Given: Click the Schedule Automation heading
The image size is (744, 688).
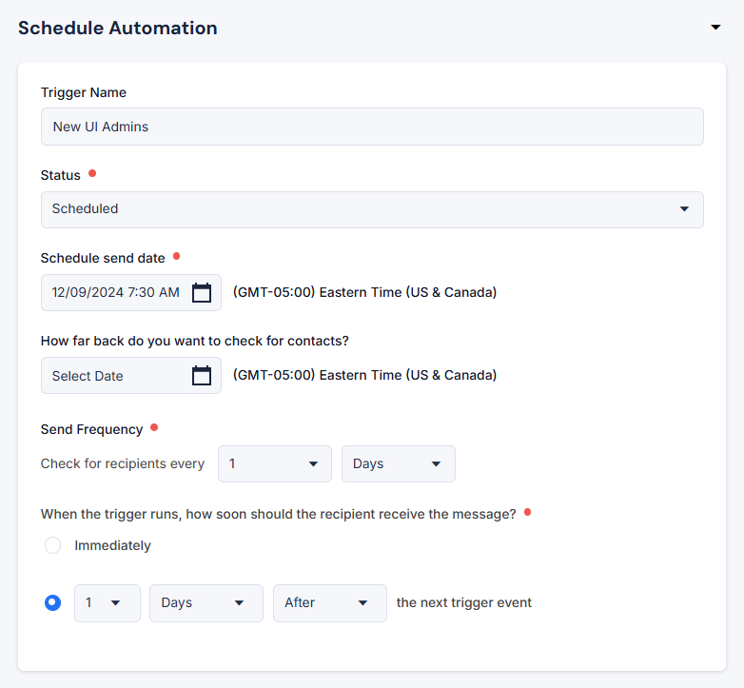Looking at the screenshot, I should tap(118, 28).
